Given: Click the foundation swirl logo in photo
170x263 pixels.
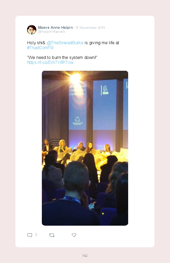Looking at the screenshot, I should pos(77,120).
